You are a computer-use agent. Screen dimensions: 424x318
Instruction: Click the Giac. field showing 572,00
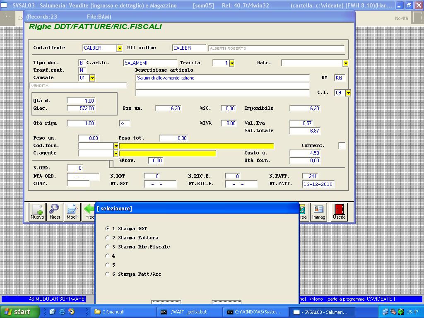[x=81, y=108]
